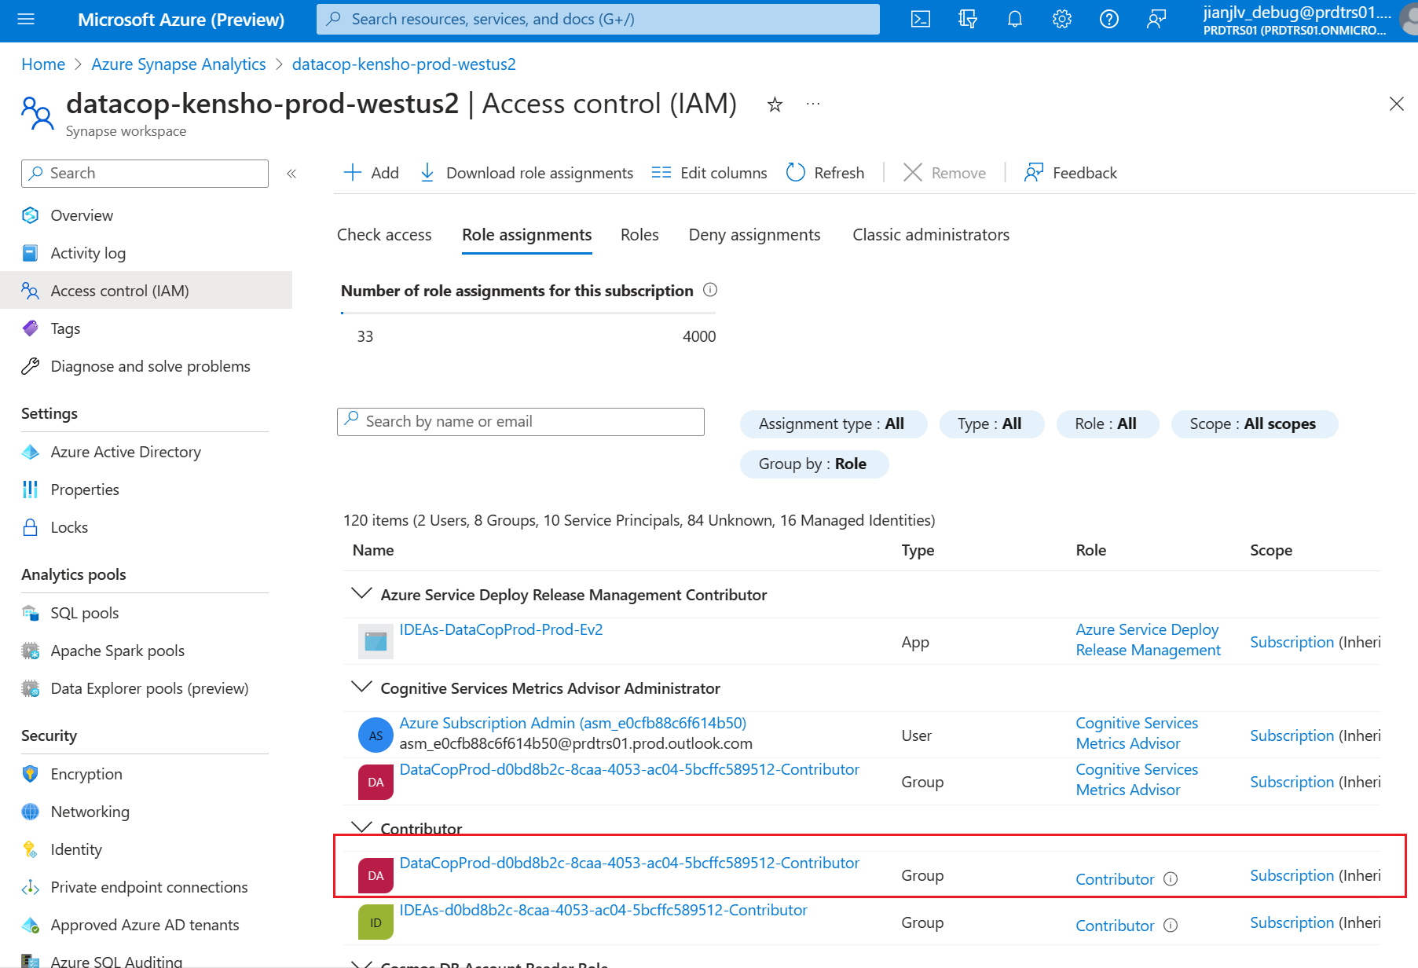The height and width of the screenshot is (968, 1418).
Task: Open more options ellipsis next to title
Action: click(x=813, y=104)
